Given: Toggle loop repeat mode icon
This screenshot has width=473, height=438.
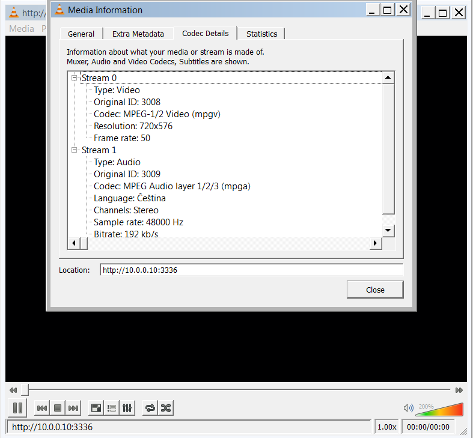Looking at the screenshot, I should point(150,408).
